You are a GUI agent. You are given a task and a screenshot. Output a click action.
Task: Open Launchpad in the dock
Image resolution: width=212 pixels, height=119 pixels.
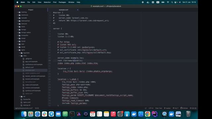pyautogui.click(x=31, y=114)
